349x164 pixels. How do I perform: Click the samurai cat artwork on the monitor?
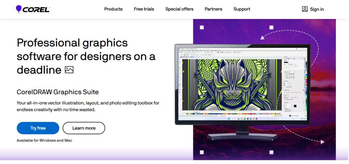(x=232, y=85)
